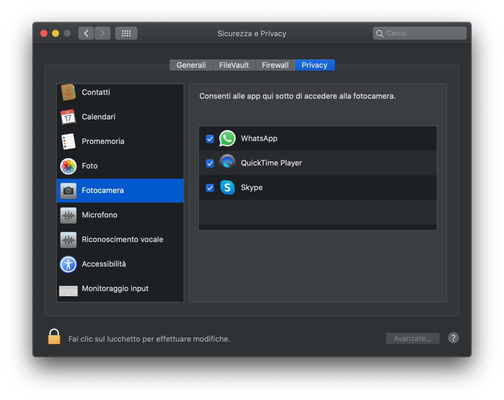The width and height of the screenshot is (504, 400).
Task: Select Riconoscimento vocale in sidebar
Action: (x=68, y=239)
